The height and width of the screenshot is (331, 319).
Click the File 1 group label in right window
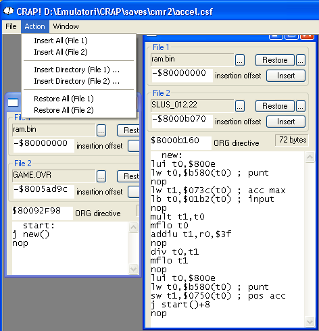(161, 47)
